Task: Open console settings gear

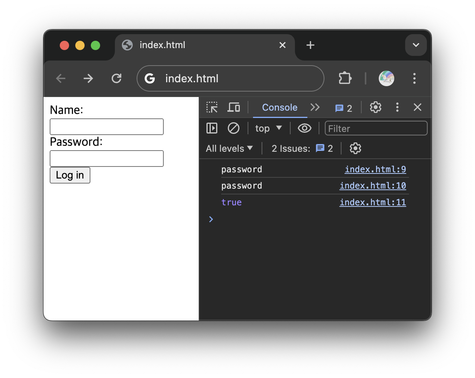Action: 355,148
